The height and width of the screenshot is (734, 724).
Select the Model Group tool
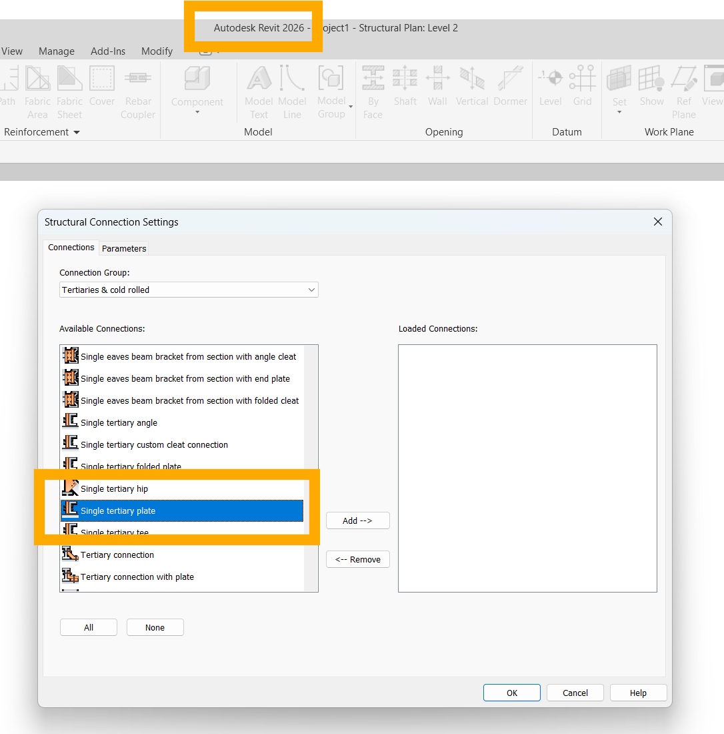click(331, 92)
